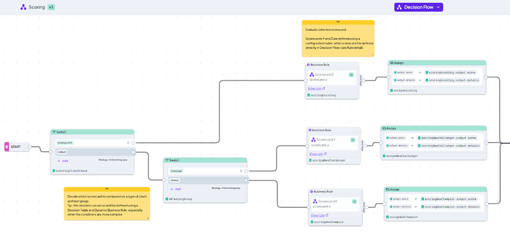Viewport: 510px width, 233px height.
Task: Delete the Challenger case trash icon
Action: click(241, 171)
